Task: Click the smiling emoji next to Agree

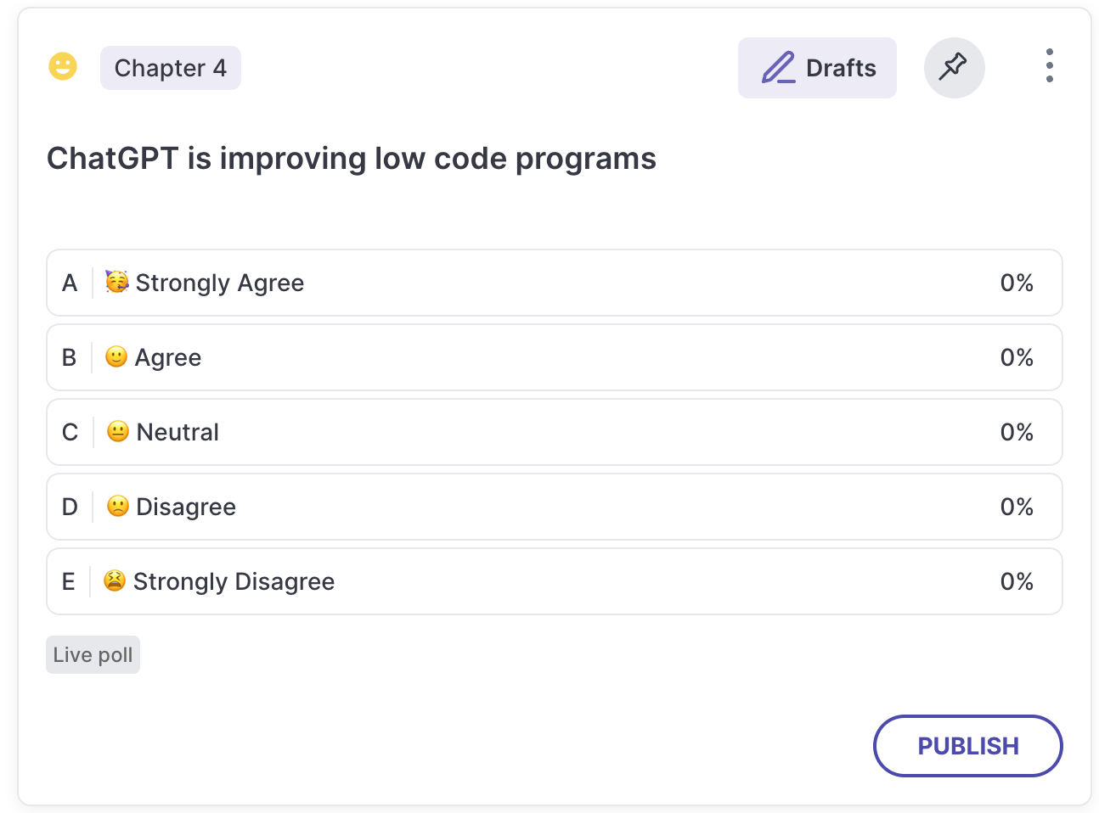Action: pos(116,356)
